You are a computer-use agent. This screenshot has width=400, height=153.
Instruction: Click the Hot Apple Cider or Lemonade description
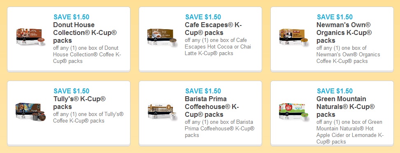(350, 132)
